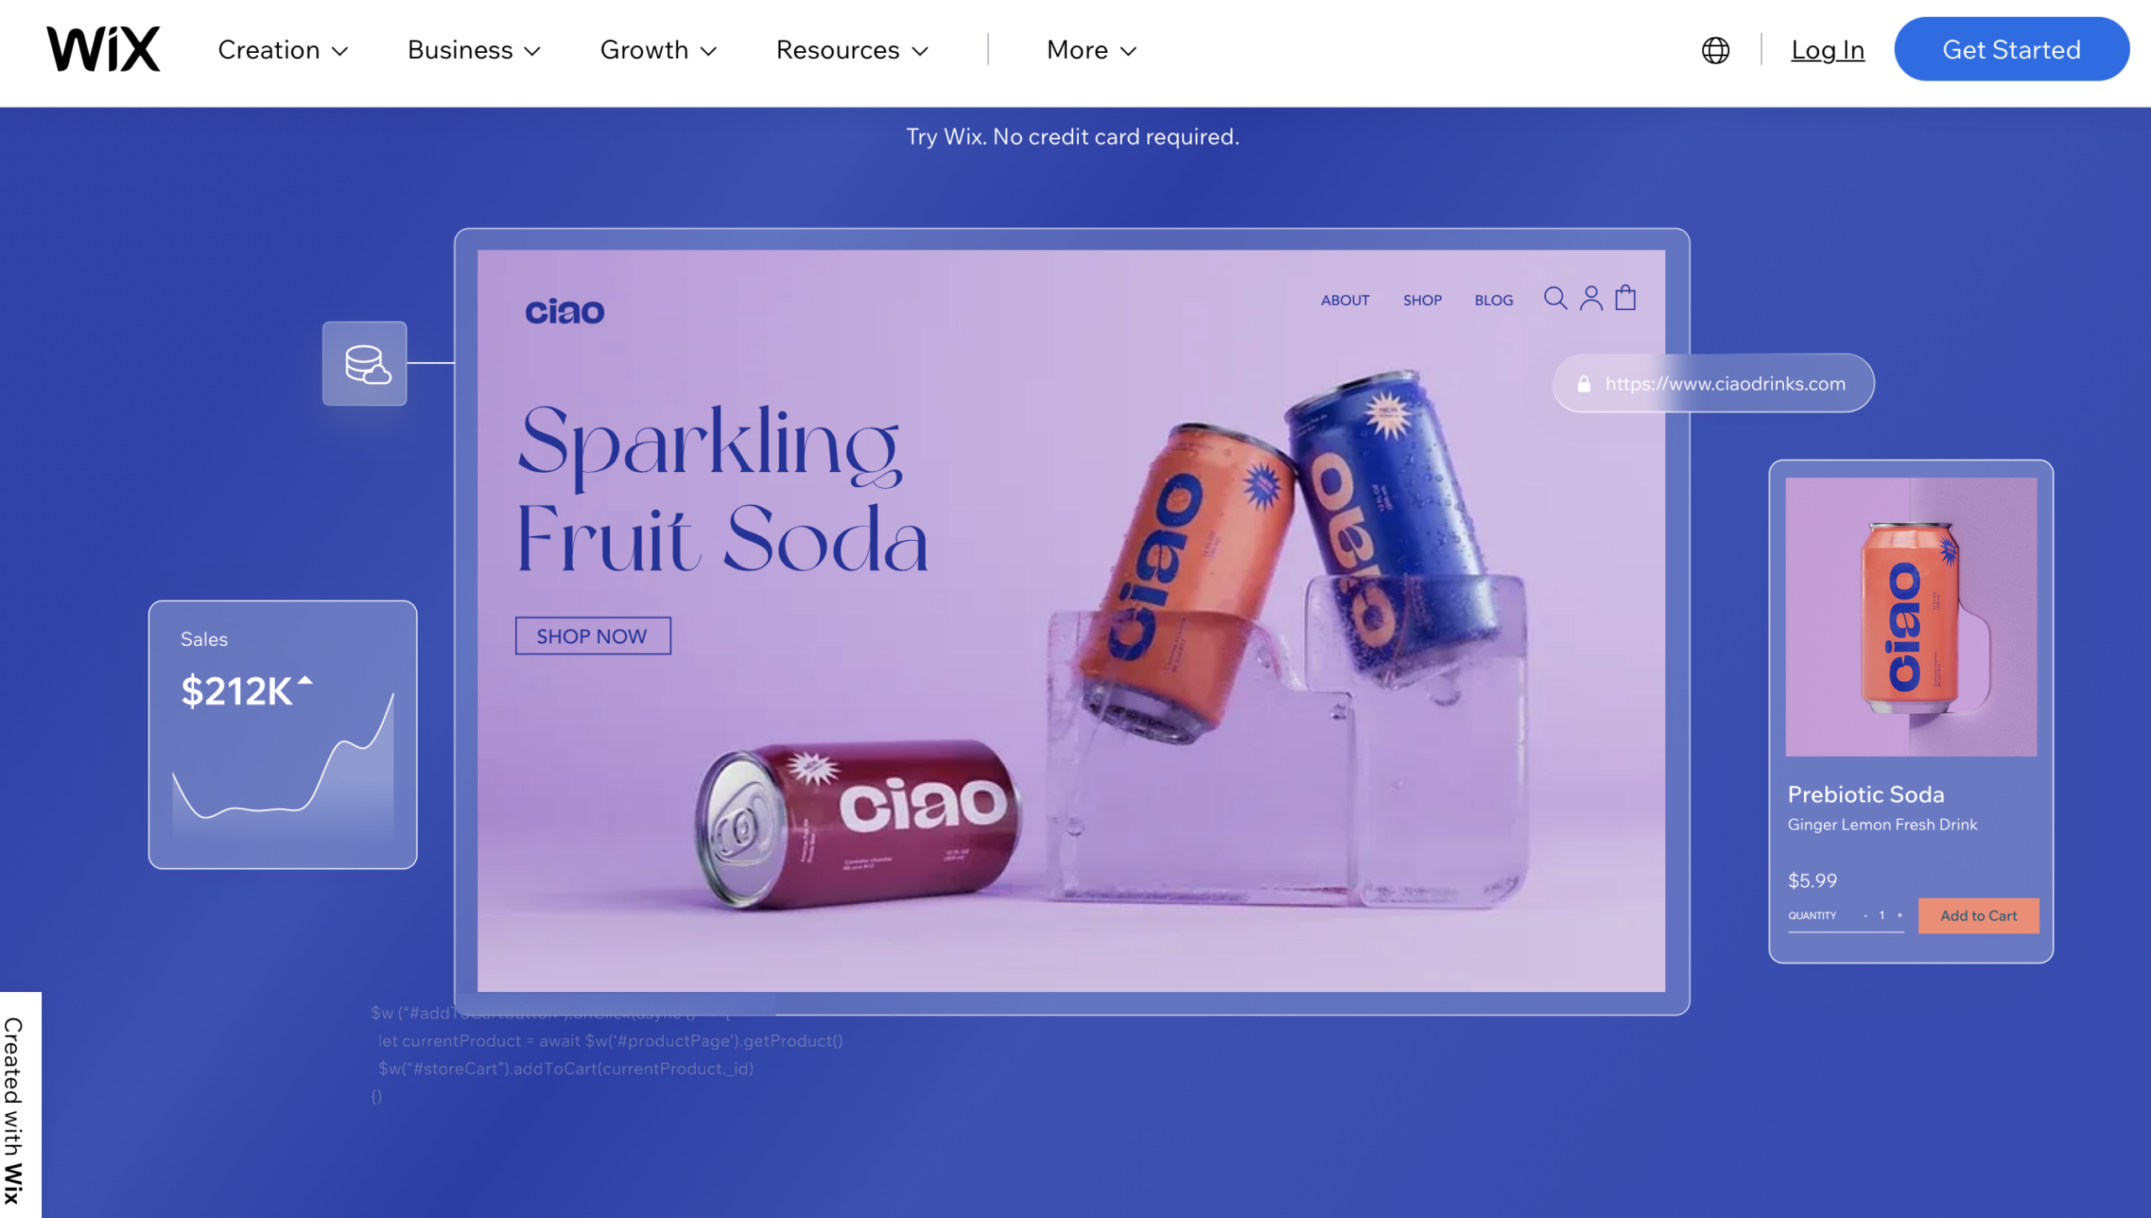Click the search magnifier on ciao site
This screenshot has width=2151, height=1218.
1555,298
